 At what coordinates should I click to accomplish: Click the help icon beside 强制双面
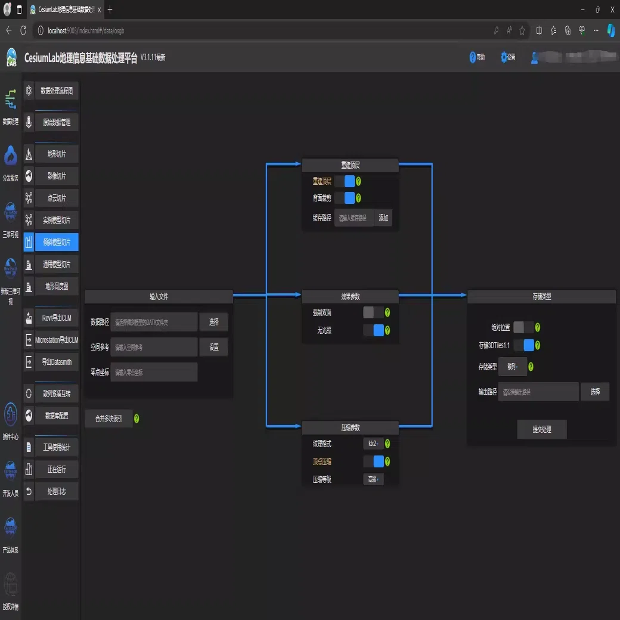(387, 313)
